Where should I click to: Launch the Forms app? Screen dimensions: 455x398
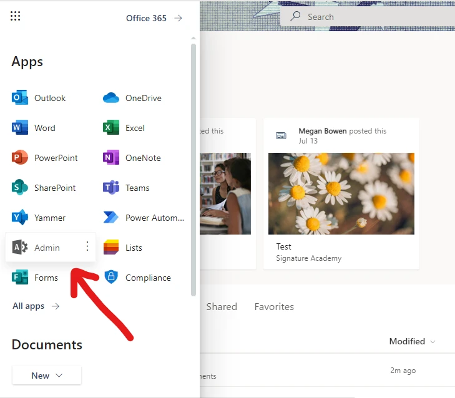coord(35,278)
